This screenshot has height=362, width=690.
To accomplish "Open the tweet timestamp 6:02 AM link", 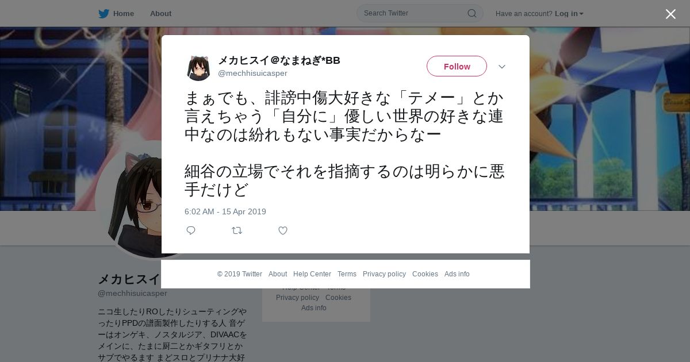I will [x=225, y=211].
